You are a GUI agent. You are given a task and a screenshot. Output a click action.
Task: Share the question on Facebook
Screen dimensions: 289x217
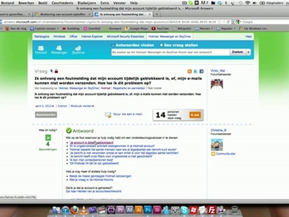pyautogui.click(x=201, y=71)
